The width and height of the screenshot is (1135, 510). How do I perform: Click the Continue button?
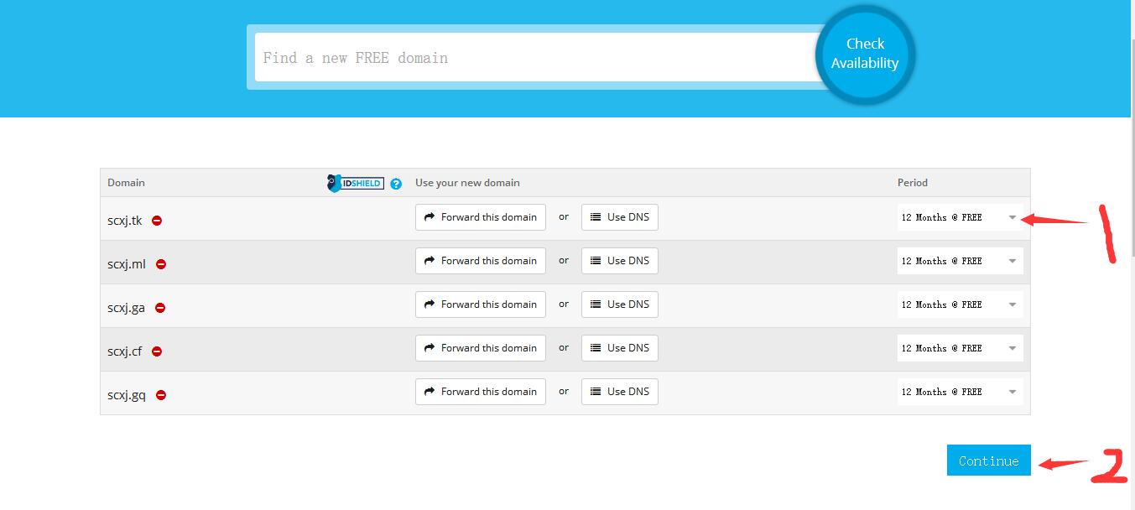point(988,461)
